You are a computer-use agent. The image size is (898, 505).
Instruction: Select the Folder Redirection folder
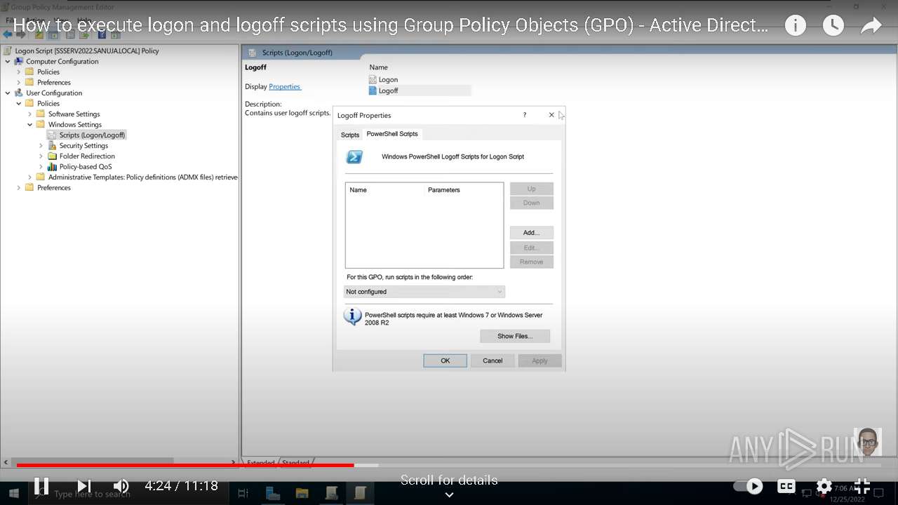pyautogui.click(x=53, y=156)
